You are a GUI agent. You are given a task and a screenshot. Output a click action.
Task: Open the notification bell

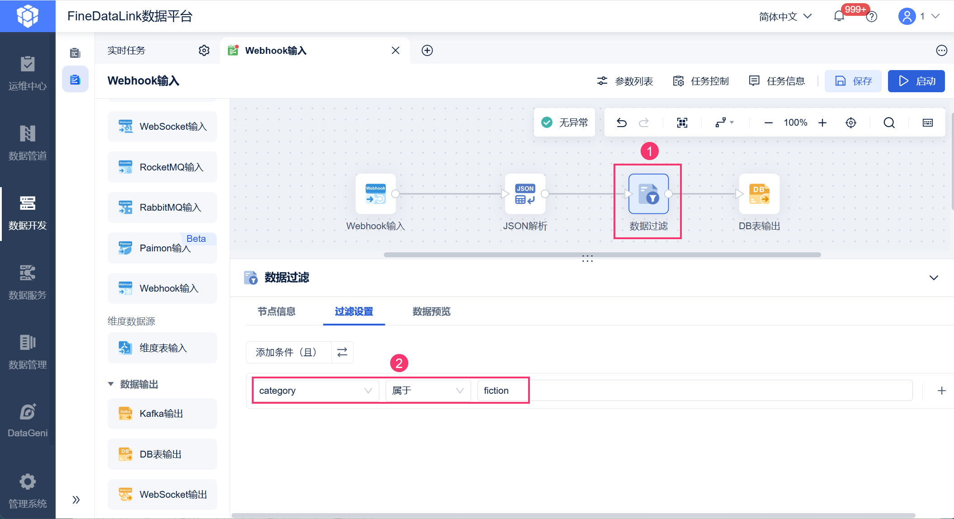[x=839, y=16]
